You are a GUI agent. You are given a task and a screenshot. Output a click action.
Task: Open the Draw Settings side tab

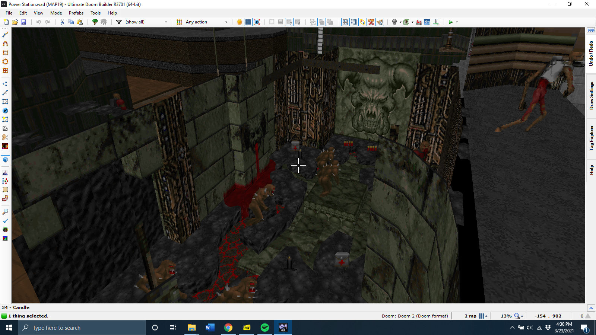click(x=591, y=96)
